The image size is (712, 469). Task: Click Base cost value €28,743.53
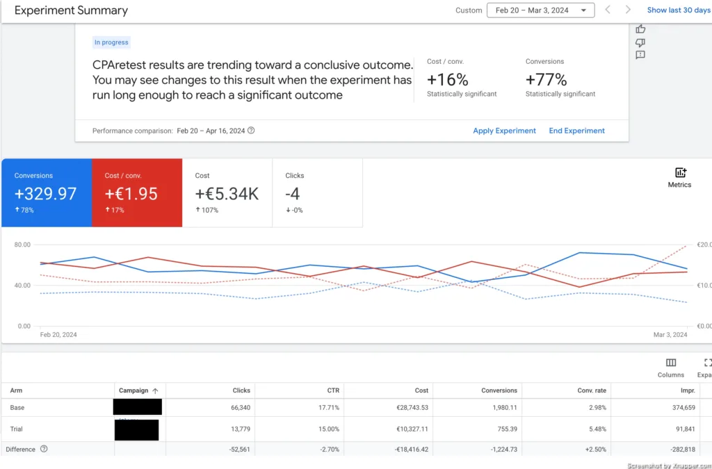[412, 407]
